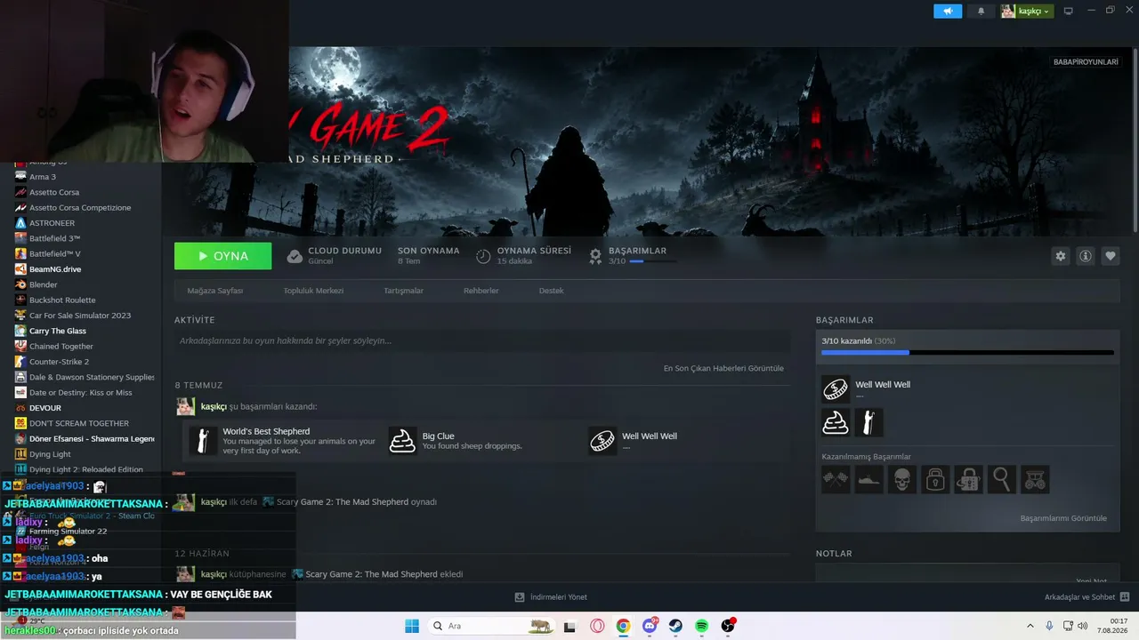Viewport: 1139px width, 640px height.
Task: Launch Google Chrome from the taskbar
Action: click(x=623, y=626)
